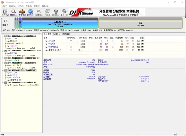Select BOOTCAMP(C:) in the disk tree
Image resolution: width=186 pixels, height=136 pixels.
[17, 43]
